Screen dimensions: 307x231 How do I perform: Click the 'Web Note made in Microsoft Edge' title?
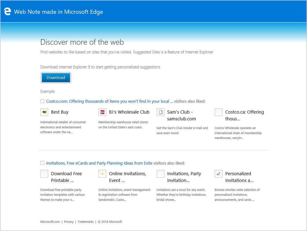(59, 12)
